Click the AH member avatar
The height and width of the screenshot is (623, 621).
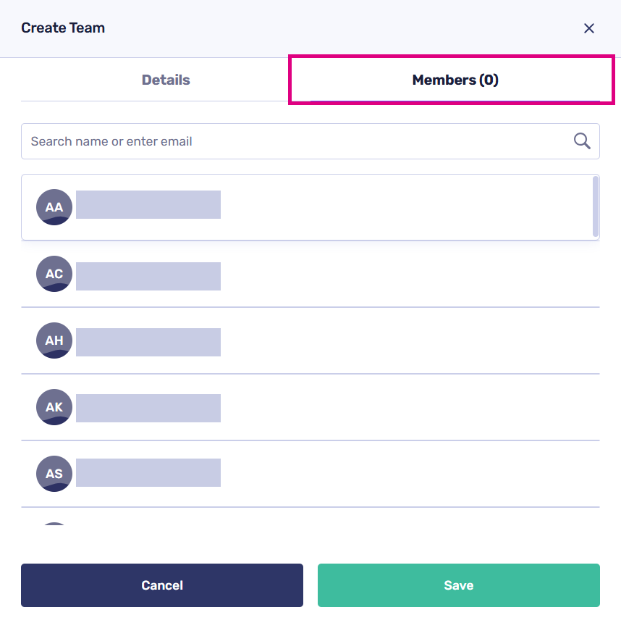[54, 340]
